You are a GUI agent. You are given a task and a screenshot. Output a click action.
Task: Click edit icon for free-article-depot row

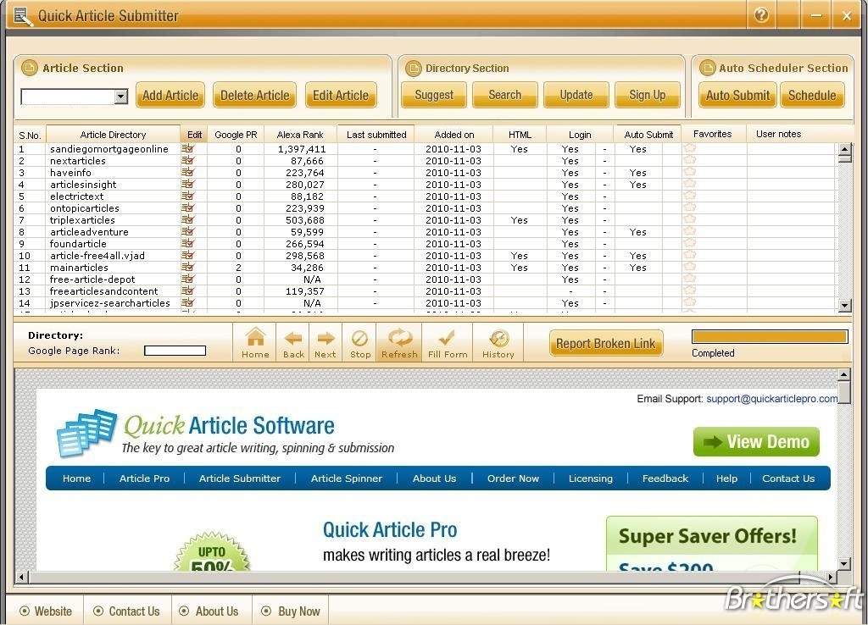(x=188, y=279)
